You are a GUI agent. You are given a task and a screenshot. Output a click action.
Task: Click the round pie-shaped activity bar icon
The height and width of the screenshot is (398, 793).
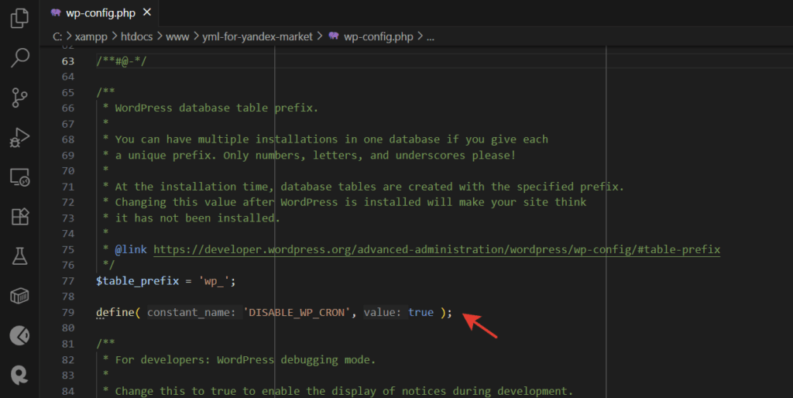click(x=20, y=335)
